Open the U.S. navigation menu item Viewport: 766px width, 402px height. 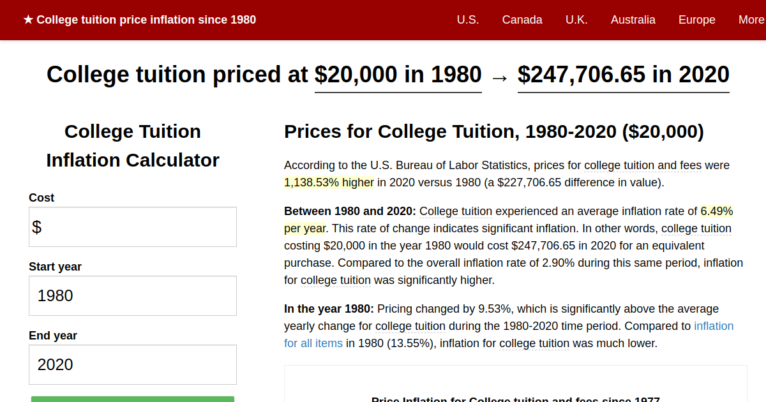pyautogui.click(x=468, y=20)
